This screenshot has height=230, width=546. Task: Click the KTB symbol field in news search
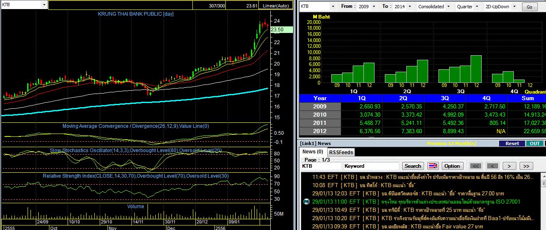tap(321, 166)
